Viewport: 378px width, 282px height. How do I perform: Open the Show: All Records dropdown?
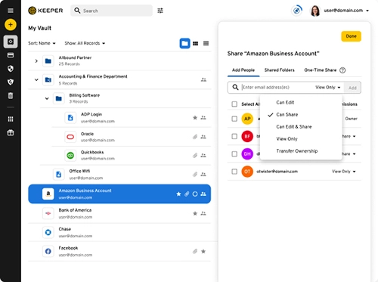pyautogui.click(x=85, y=43)
